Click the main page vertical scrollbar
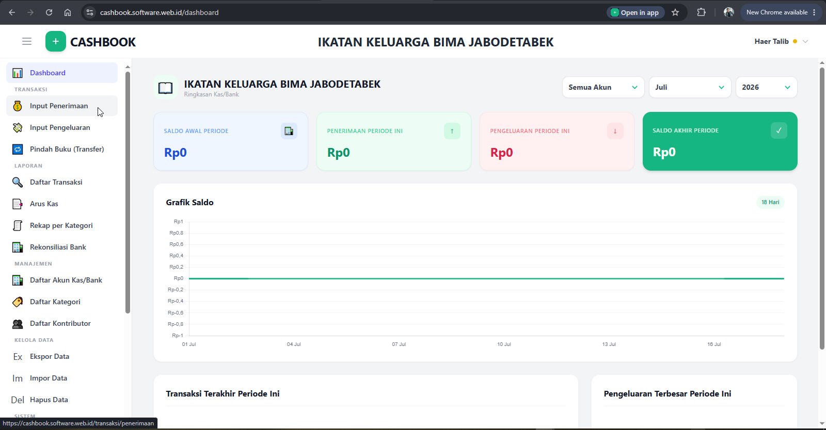Viewport: 826px width, 430px height. [822, 208]
